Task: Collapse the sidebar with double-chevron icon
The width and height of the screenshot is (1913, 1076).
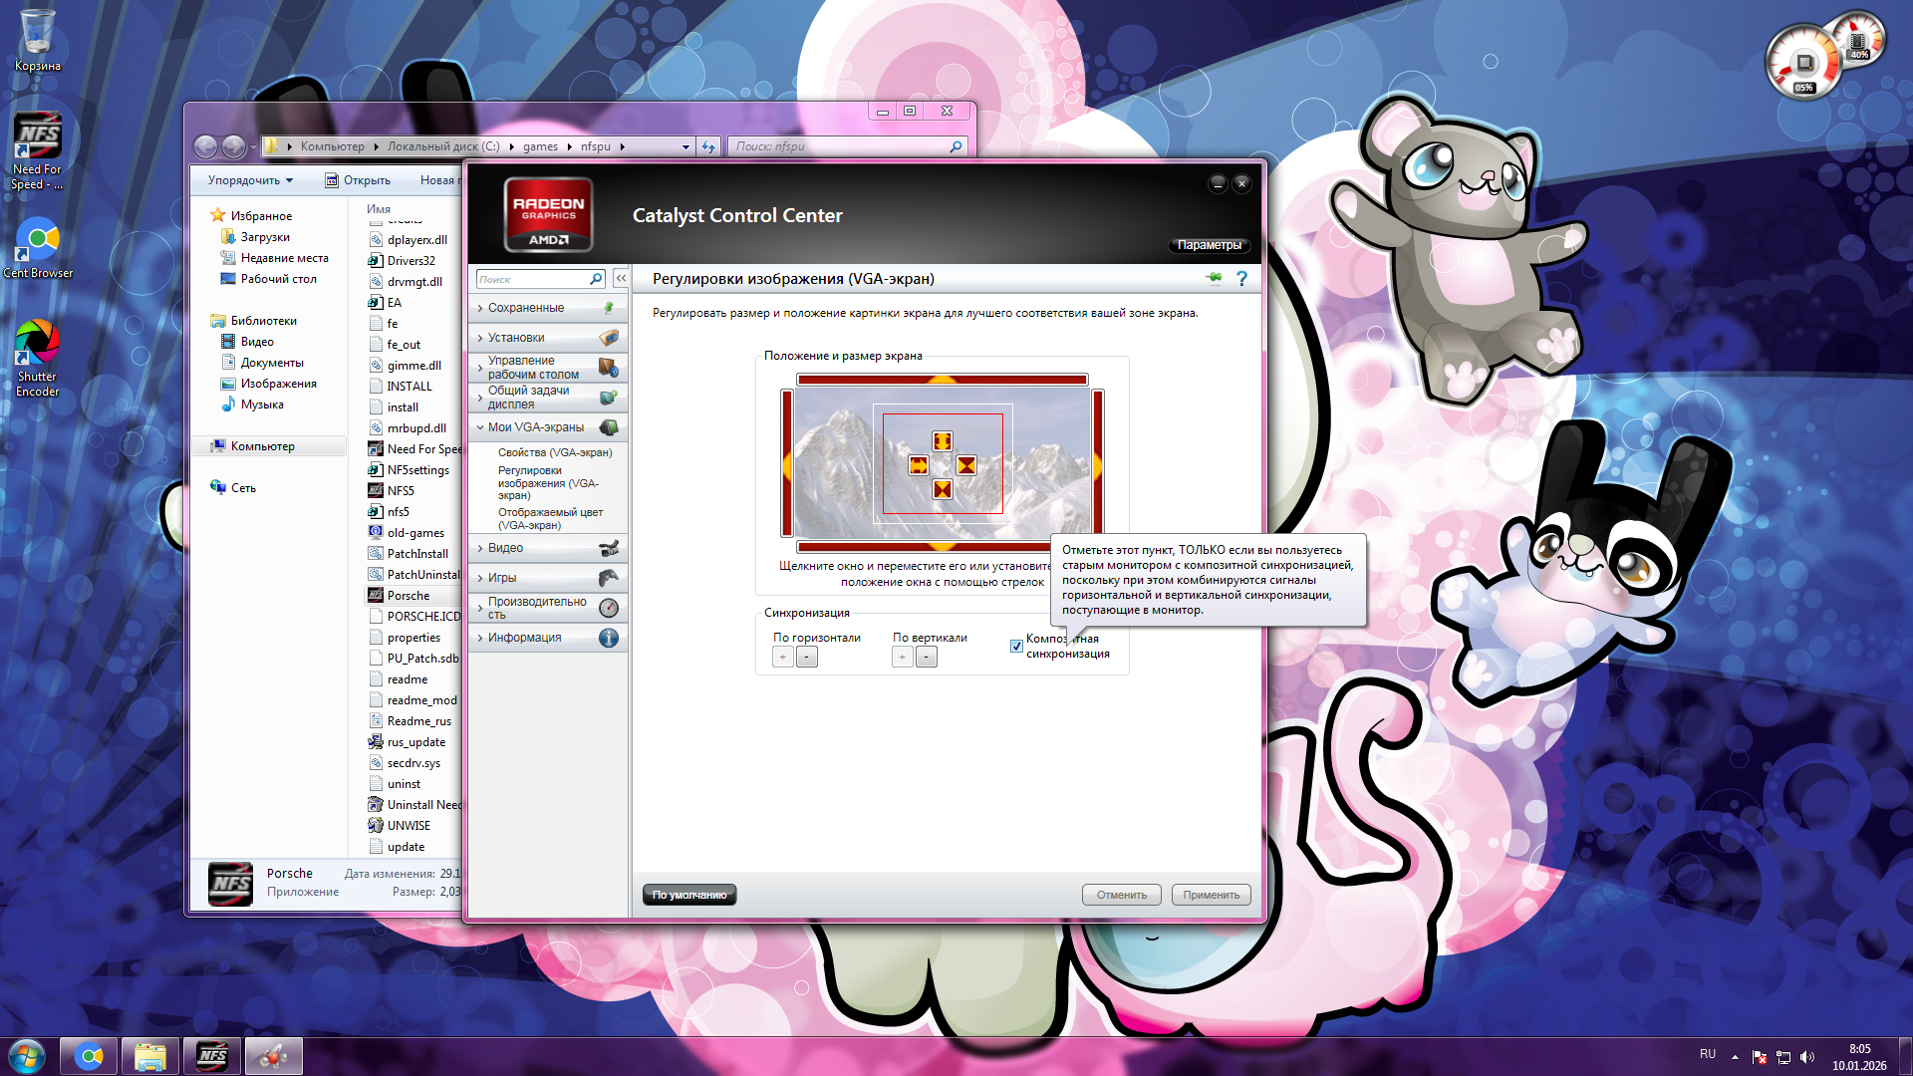Action: click(x=620, y=279)
